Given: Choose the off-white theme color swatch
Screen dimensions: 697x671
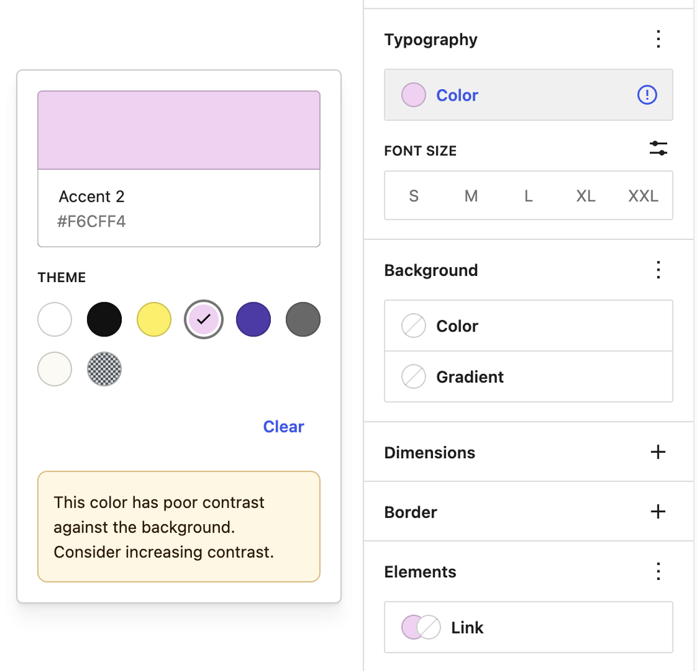Looking at the screenshot, I should coord(54,369).
